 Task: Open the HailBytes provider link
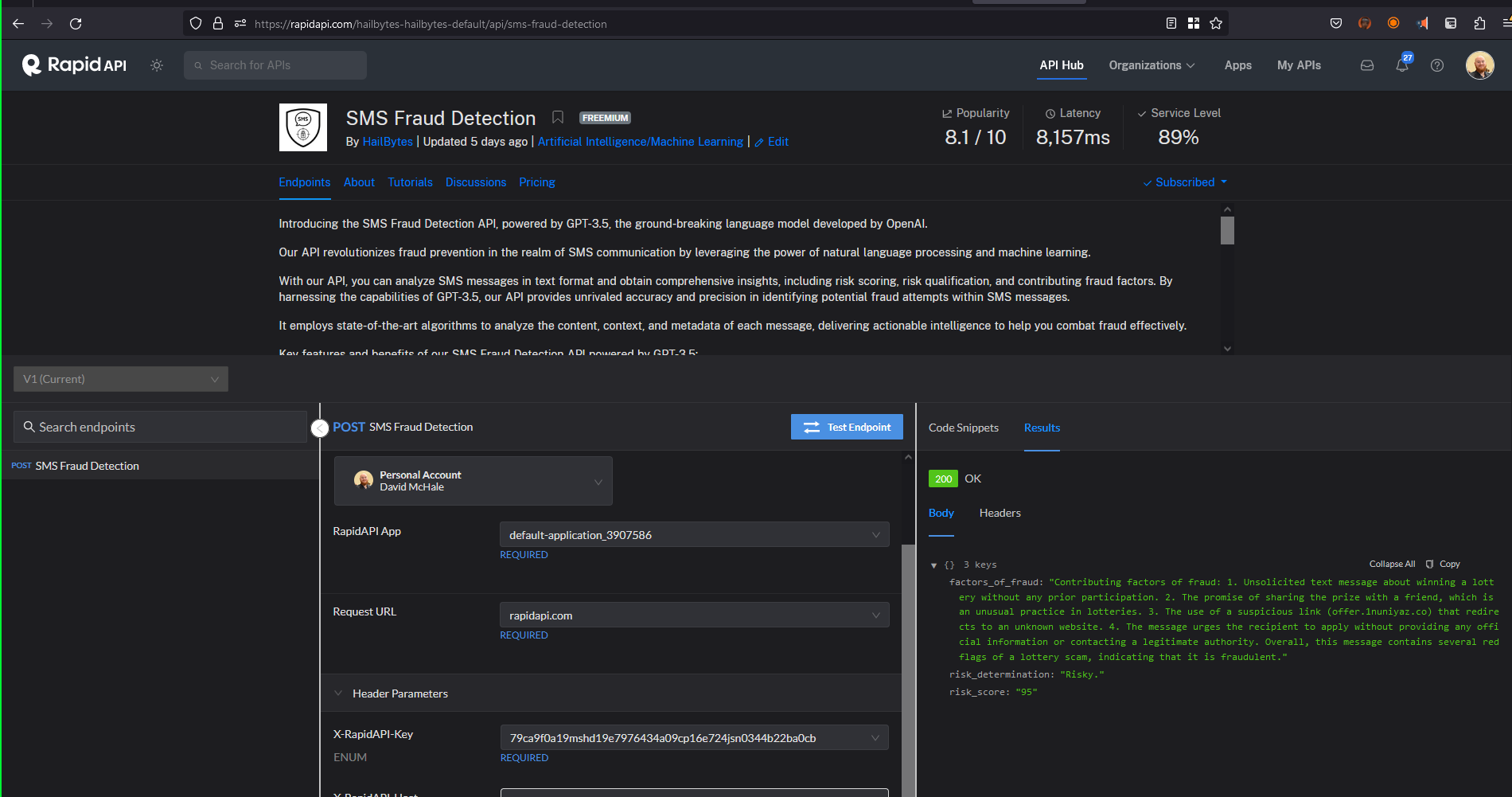[388, 142]
